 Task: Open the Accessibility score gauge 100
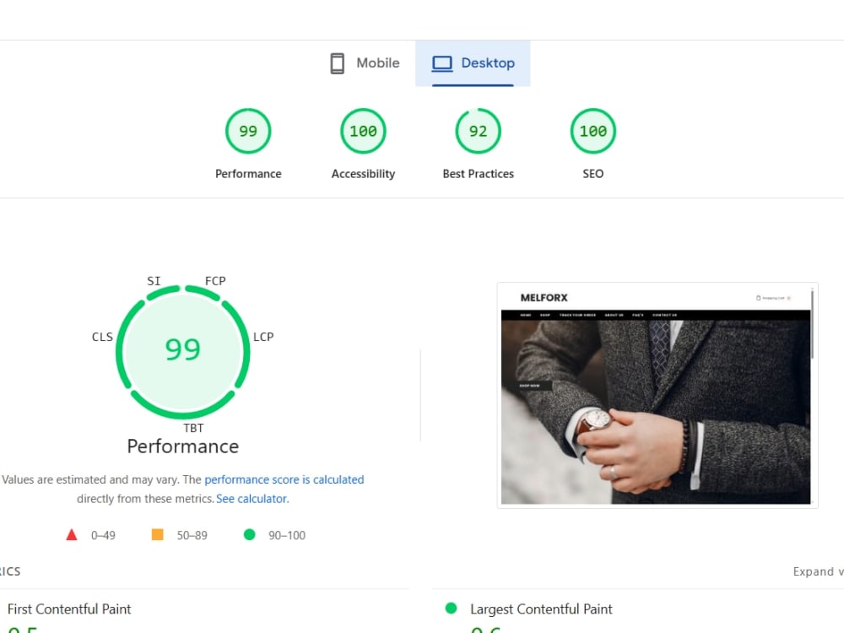pos(363,131)
